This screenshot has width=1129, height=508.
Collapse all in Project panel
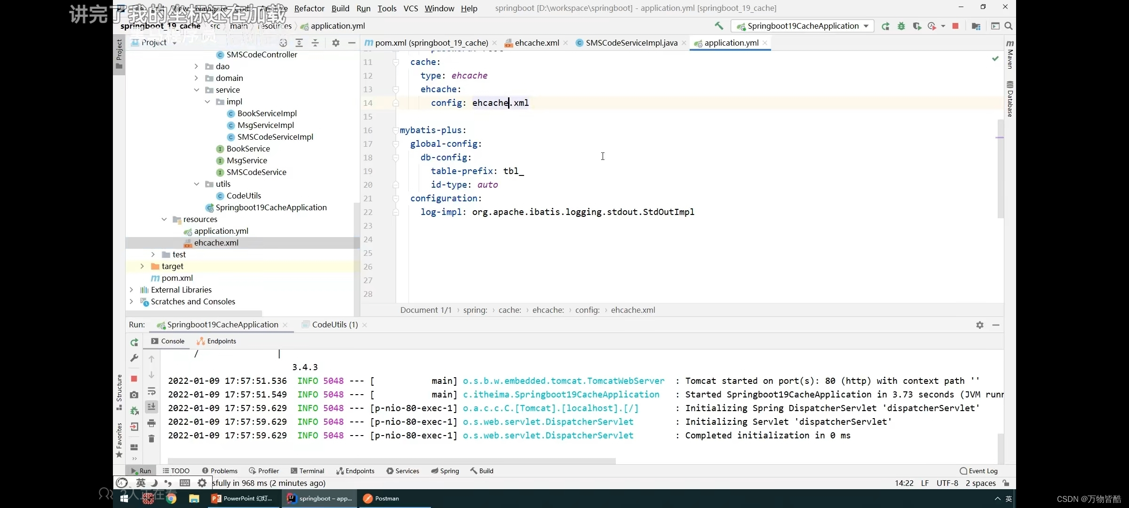[x=315, y=43]
